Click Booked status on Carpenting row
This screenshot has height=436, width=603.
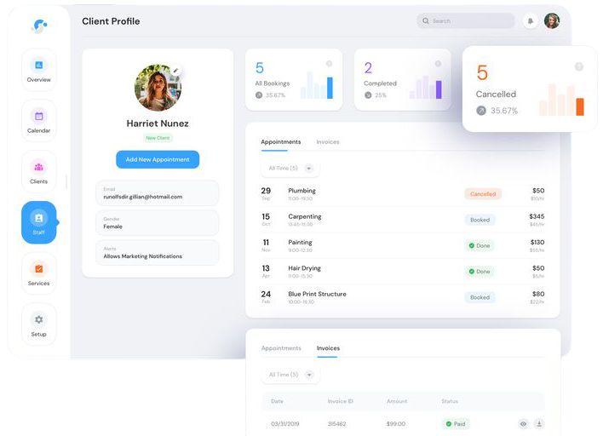[x=480, y=220]
